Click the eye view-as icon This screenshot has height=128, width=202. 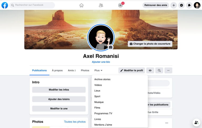click(x=150, y=70)
